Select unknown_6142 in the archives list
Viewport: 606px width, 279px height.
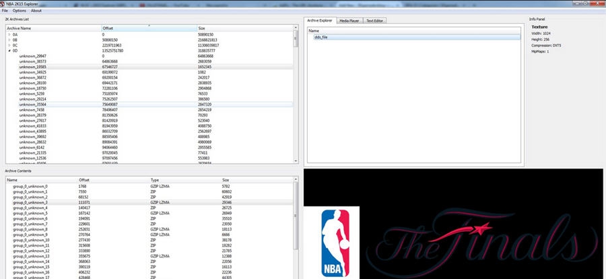pyautogui.click(x=32, y=148)
